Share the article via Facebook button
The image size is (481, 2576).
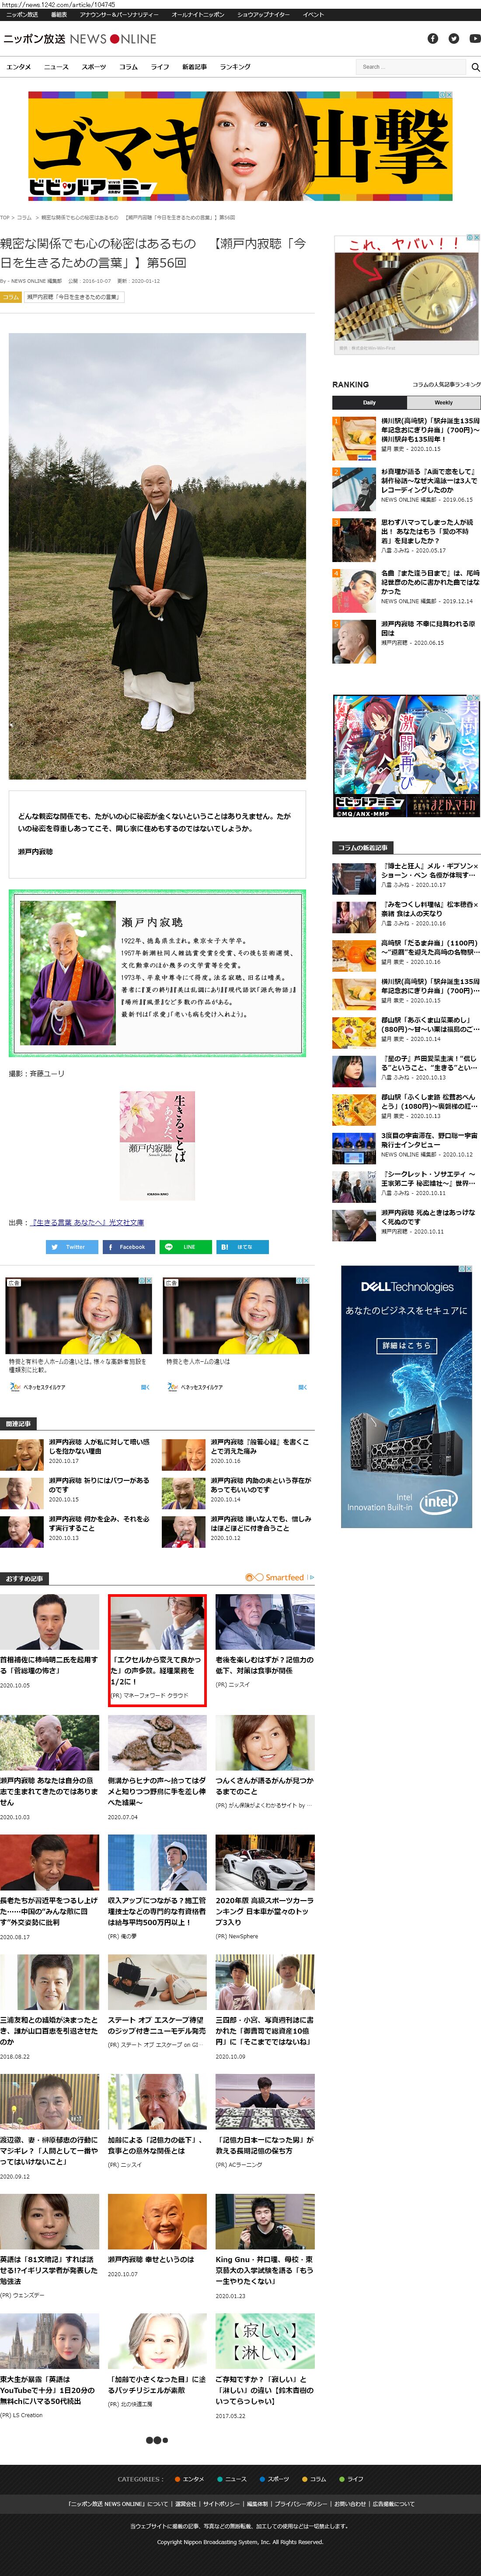click(128, 1247)
